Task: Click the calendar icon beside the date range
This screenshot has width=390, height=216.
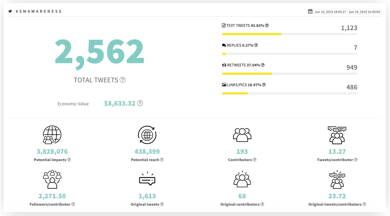Action: (310, 11)
